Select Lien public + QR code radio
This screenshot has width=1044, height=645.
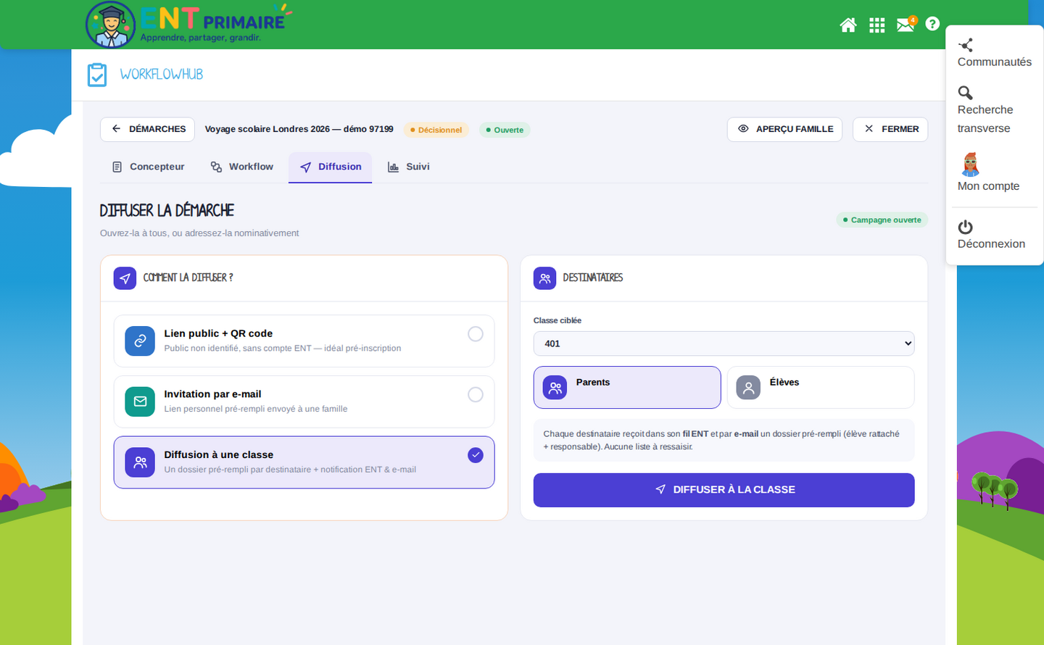pyautogui.click(x=476, y=334)
